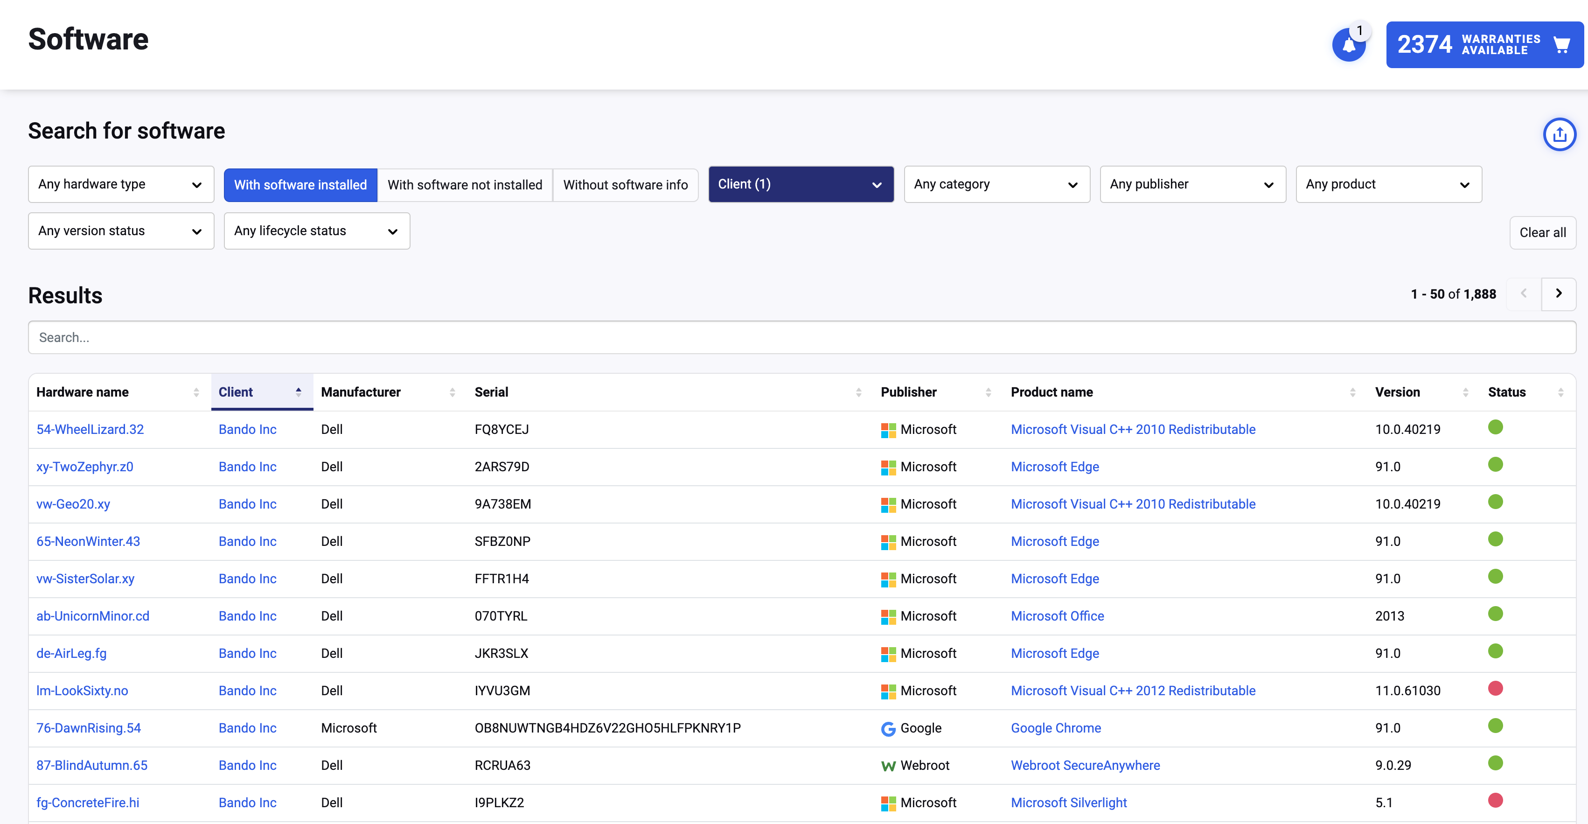The height and width of the screenshot is (824, 1588).
Task: Click serial OB8NUWTNGB4HDZ6V22GHO5HLFPKNRY1P
Action: tap(607, 728)
